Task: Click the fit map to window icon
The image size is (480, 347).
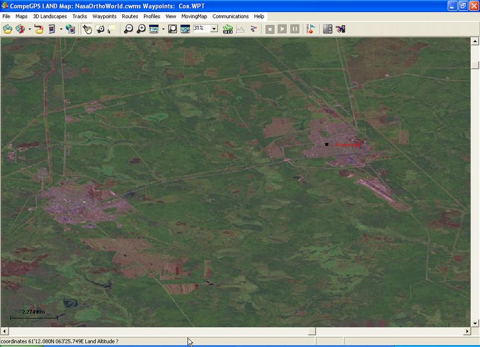Action: tap(173, 29)
